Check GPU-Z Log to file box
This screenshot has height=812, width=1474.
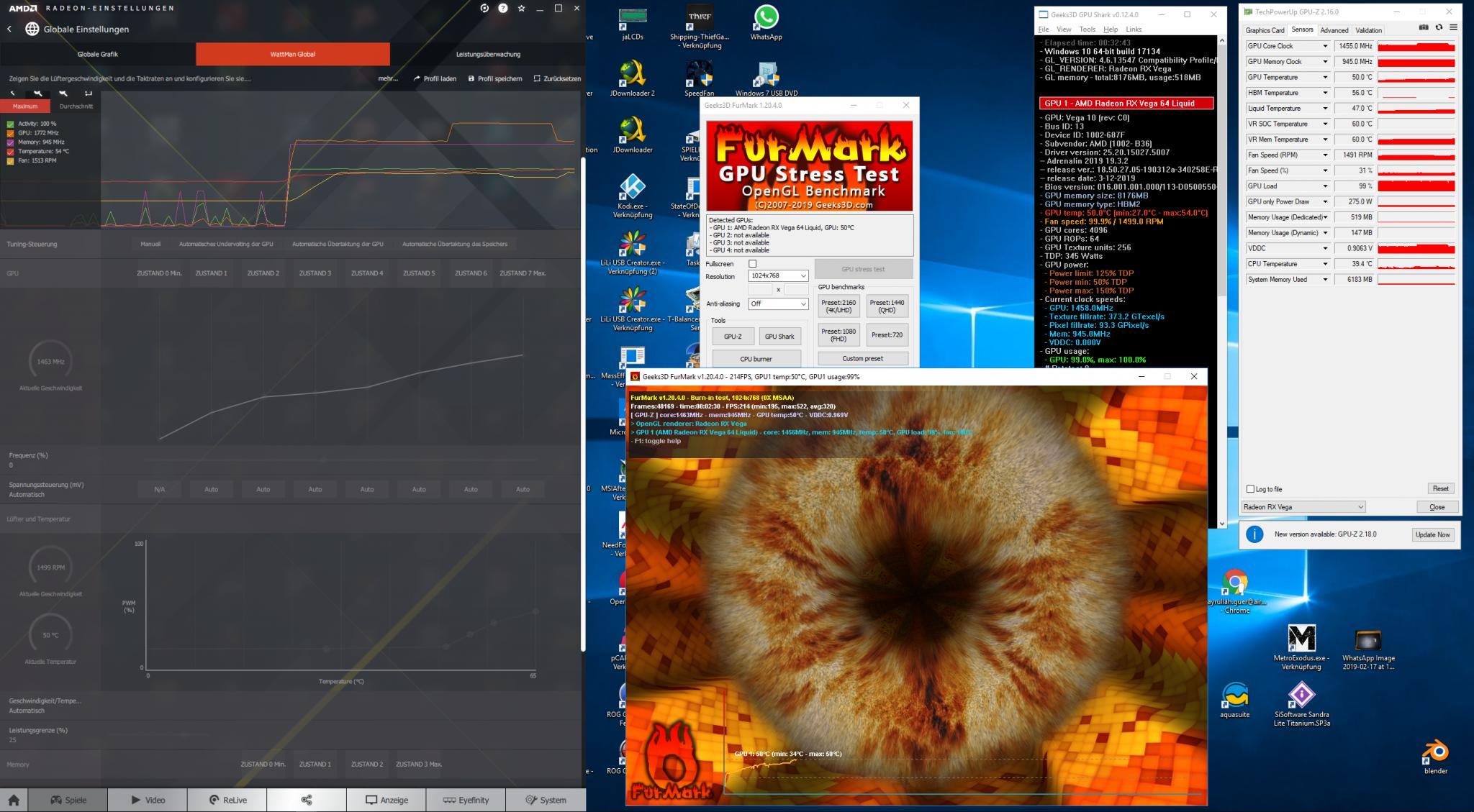(x=1250, y=489)
